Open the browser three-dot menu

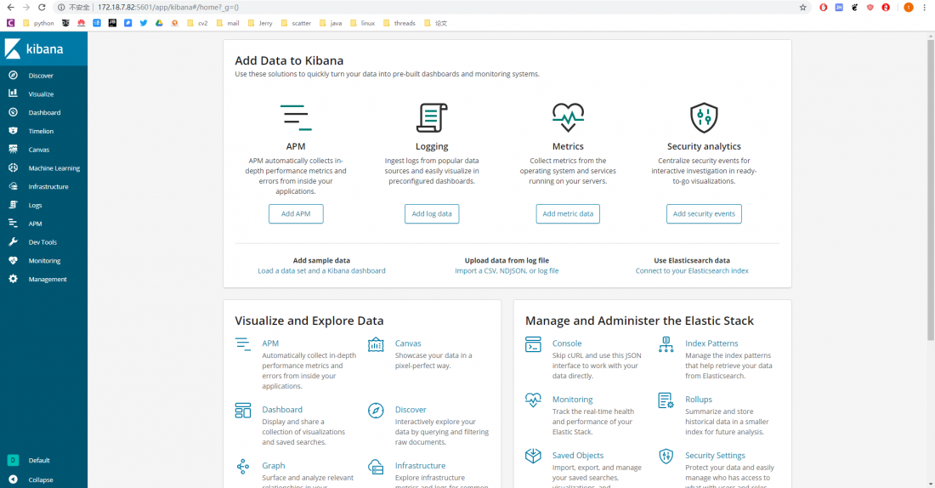pyautogui.click(x=925, y=7)
